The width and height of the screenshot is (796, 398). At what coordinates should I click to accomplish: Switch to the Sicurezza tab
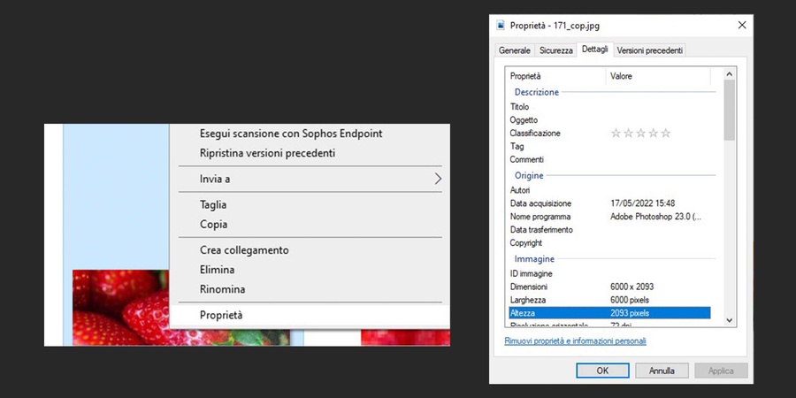556,50
